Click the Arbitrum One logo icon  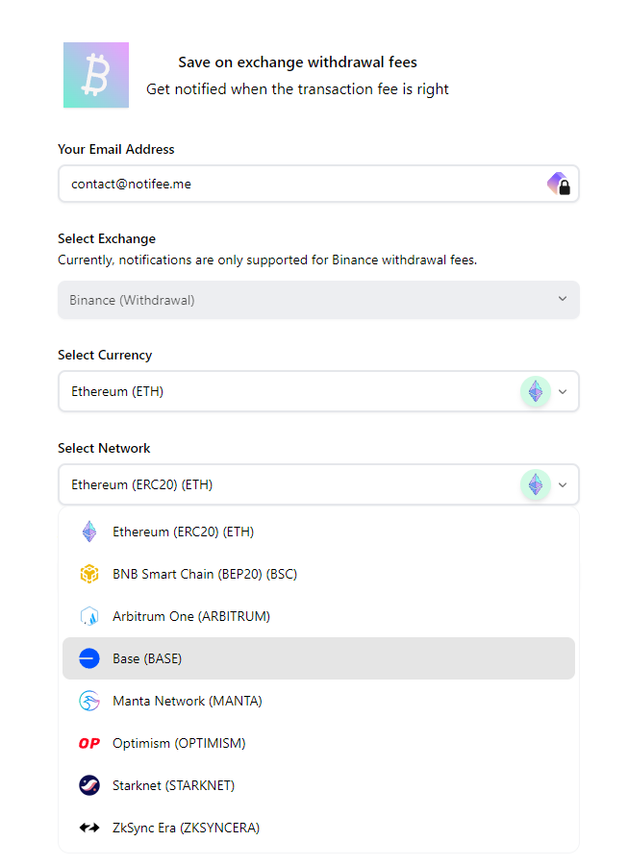tap(89, 616)
